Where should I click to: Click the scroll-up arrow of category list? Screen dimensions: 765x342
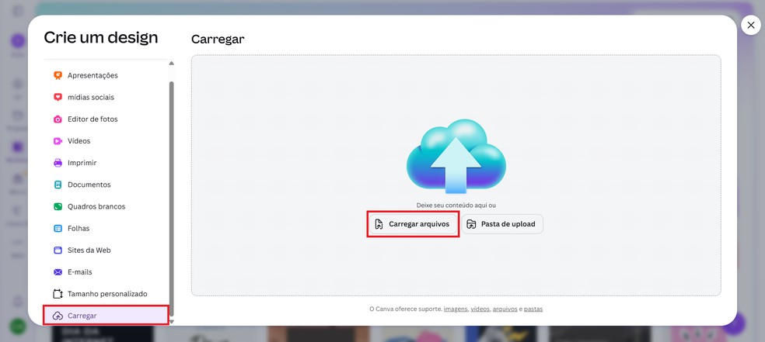coord(171,64)
